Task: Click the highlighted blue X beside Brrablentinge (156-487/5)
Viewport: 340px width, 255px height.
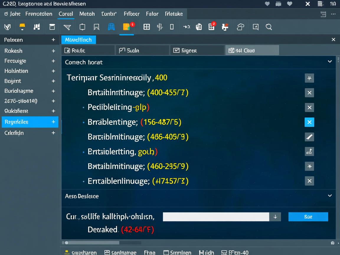Action: [309, 122]
